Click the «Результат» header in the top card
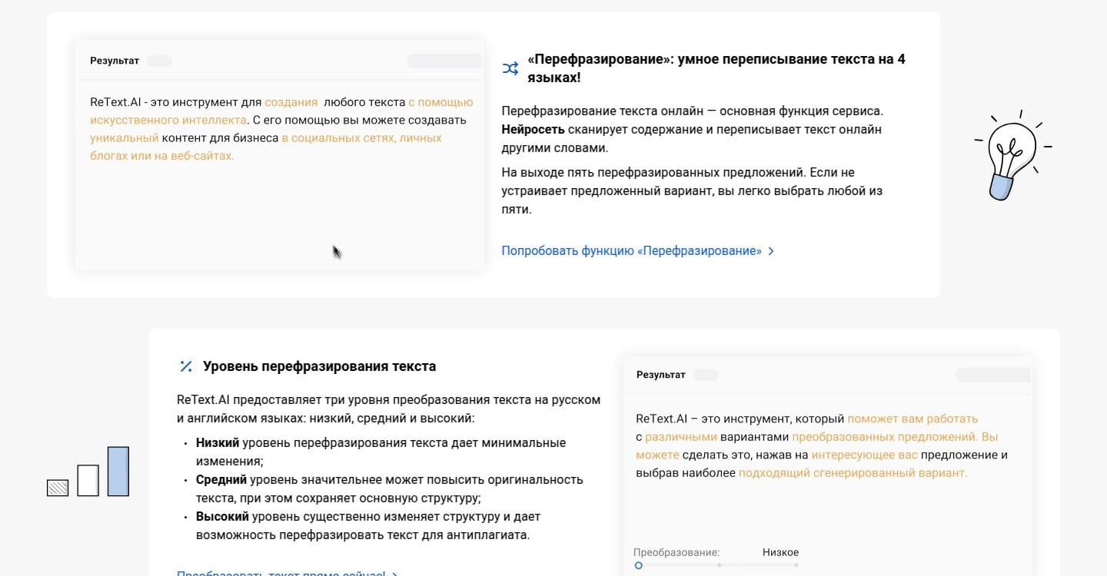 [115, 61]
